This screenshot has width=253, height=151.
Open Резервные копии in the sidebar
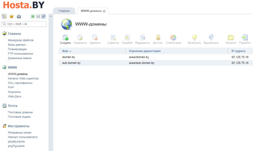(20, 133)
